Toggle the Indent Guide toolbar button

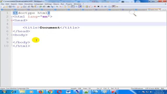pos(80,7)
